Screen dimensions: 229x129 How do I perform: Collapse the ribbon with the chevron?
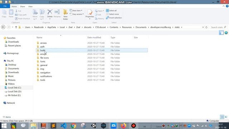(x=224, y=6)
